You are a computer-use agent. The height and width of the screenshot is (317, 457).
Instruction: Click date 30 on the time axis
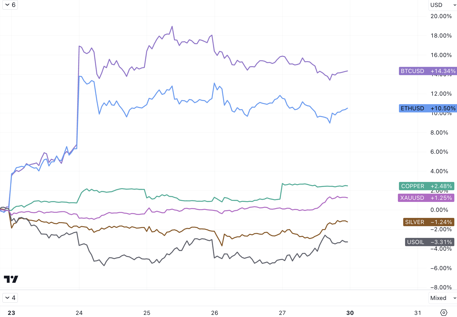tap(350, 313)
